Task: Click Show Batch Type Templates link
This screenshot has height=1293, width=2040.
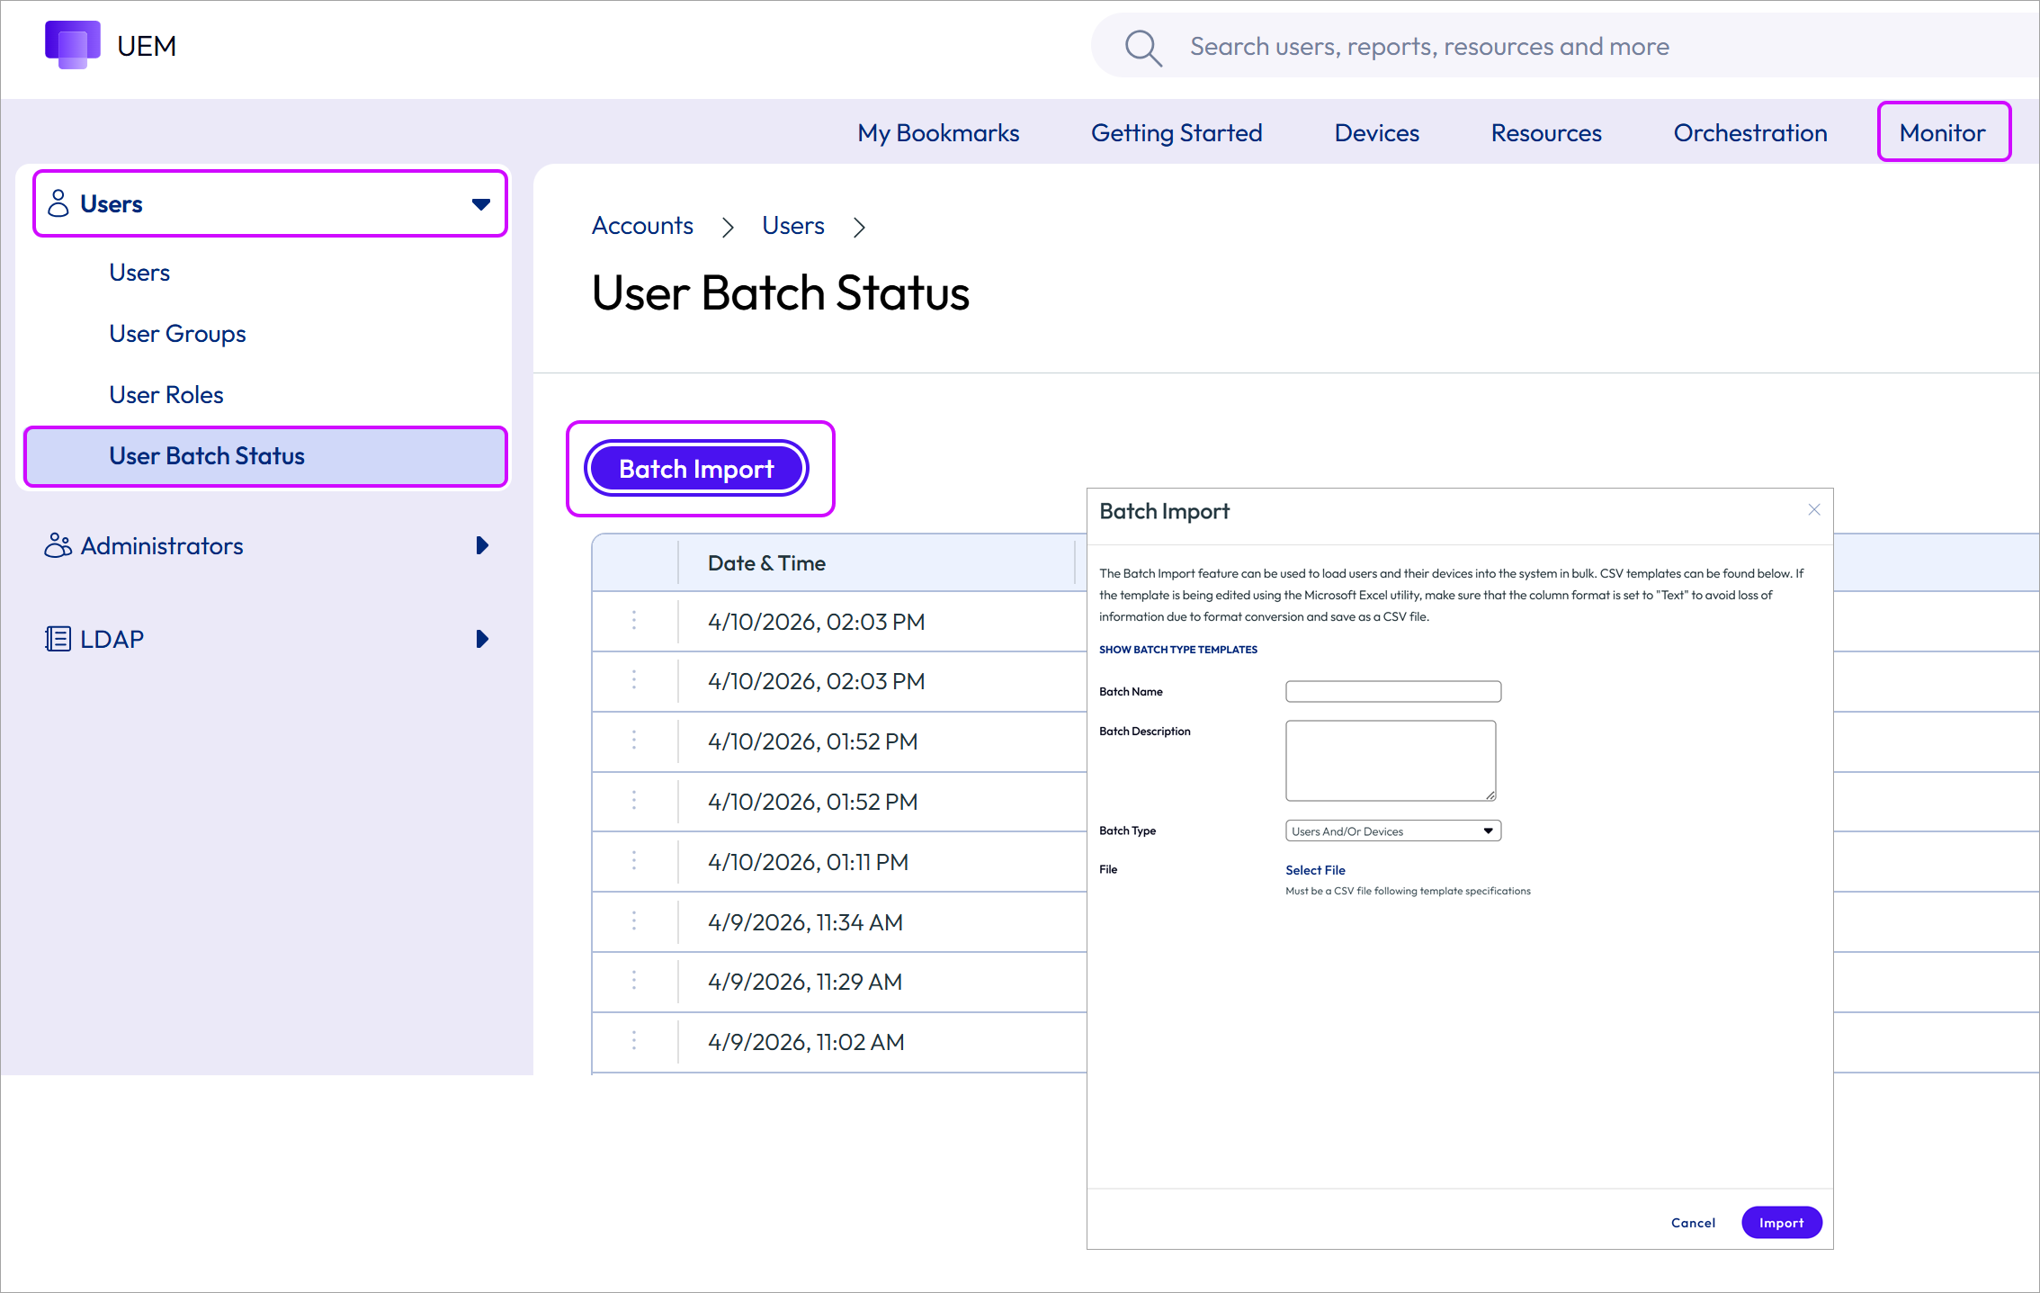Action: point(1178,650)
